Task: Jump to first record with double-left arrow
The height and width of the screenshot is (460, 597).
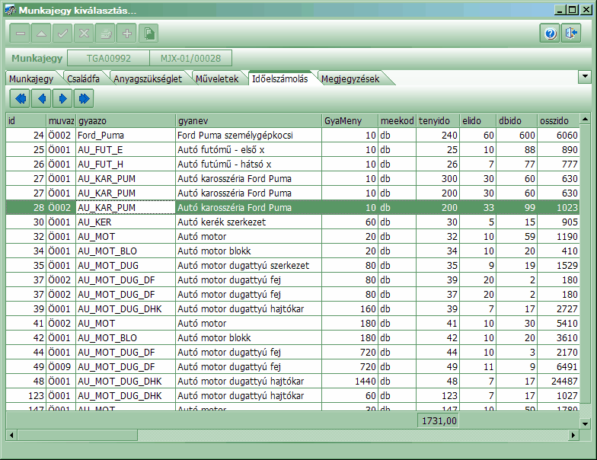Action: (20, 99)
